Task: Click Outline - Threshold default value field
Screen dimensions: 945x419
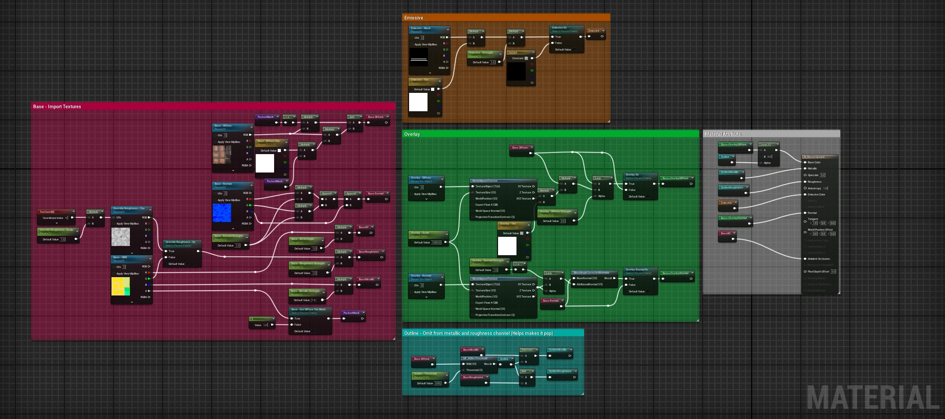Action: click(x=438, y=383)
